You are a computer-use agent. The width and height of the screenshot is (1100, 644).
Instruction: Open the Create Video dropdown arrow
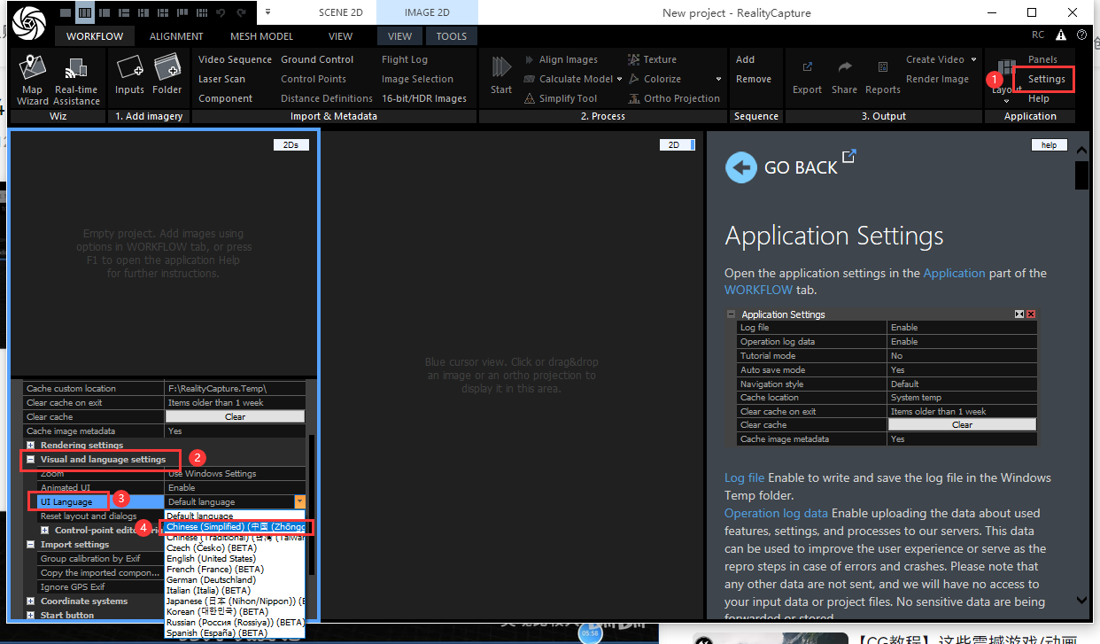click(973, 59)
